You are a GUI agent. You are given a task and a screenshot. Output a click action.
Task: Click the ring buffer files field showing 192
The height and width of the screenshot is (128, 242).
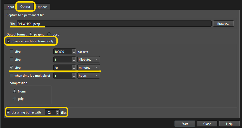point(50,112)
